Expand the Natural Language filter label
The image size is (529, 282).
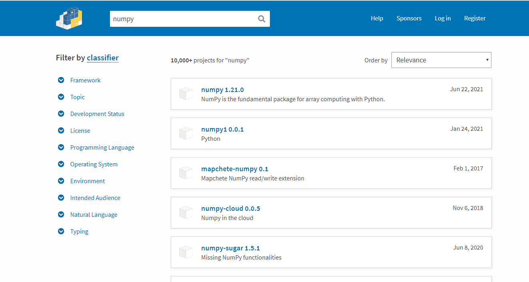(94, 214)
